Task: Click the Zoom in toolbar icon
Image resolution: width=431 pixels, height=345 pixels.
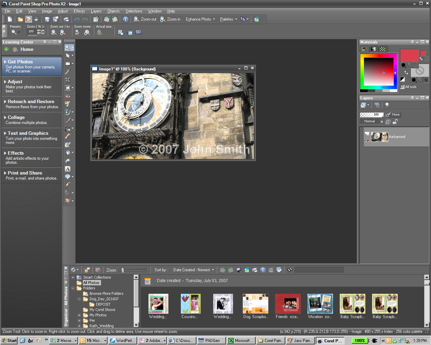Action: [162, 19]
